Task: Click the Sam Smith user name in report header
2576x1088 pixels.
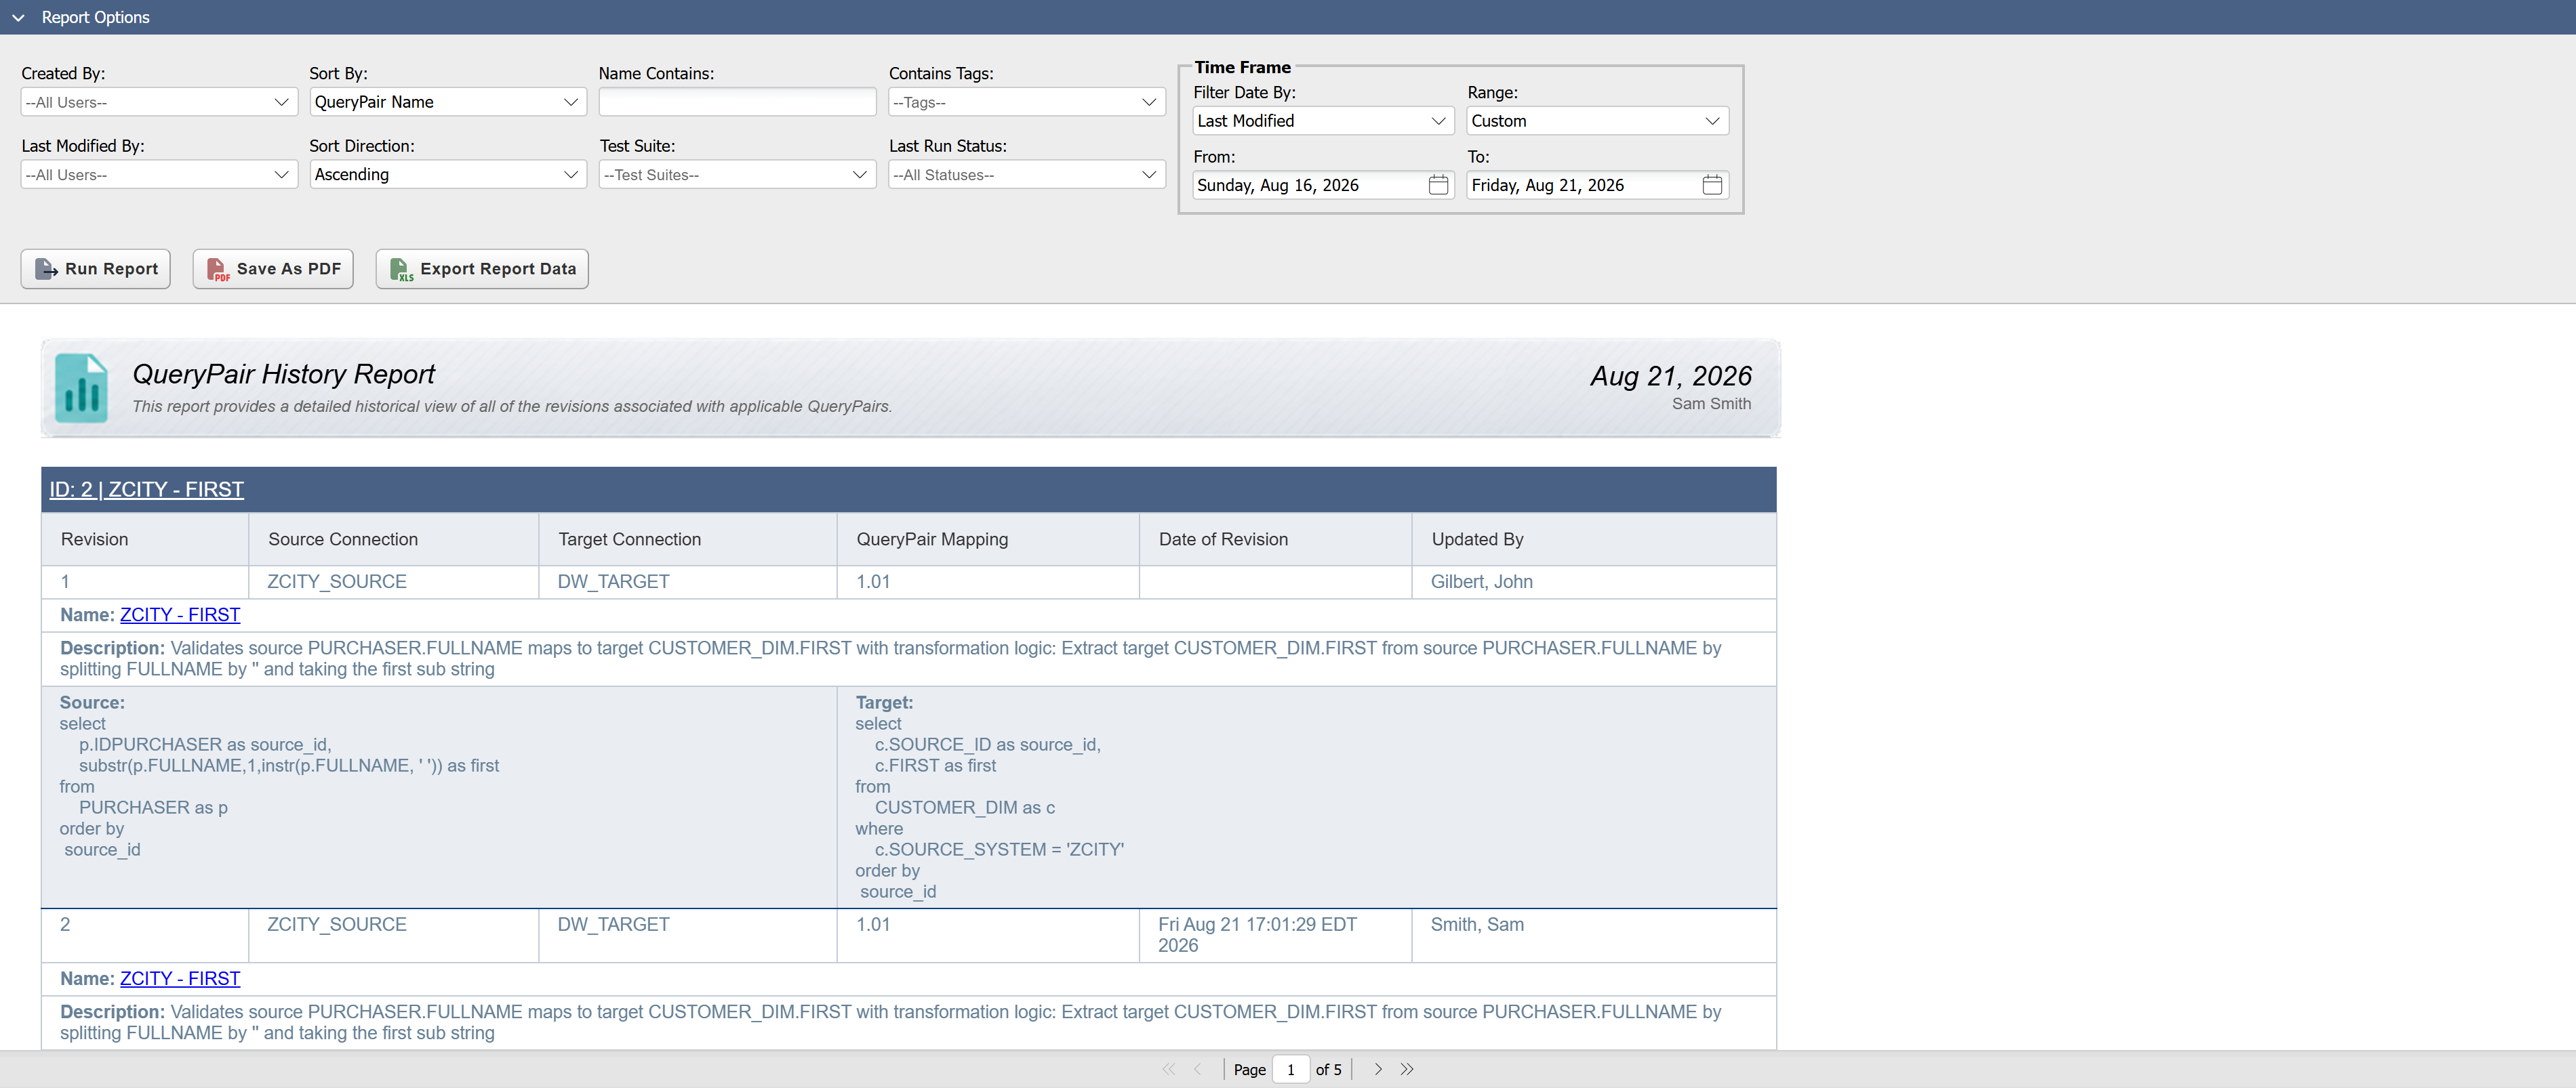Action: (1711, 404)
